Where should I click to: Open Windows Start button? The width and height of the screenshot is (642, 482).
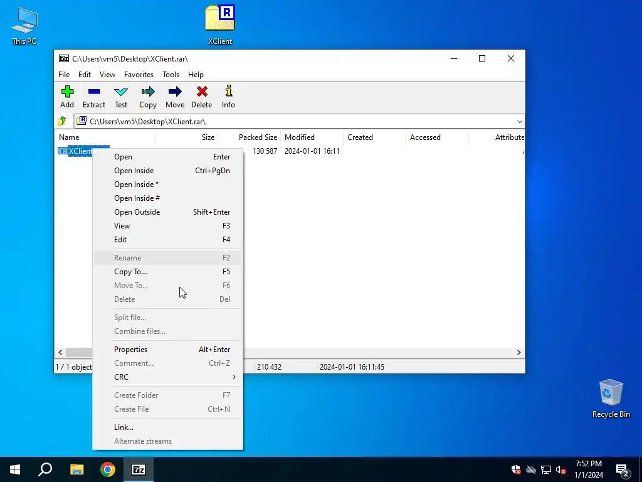point(15,469)
